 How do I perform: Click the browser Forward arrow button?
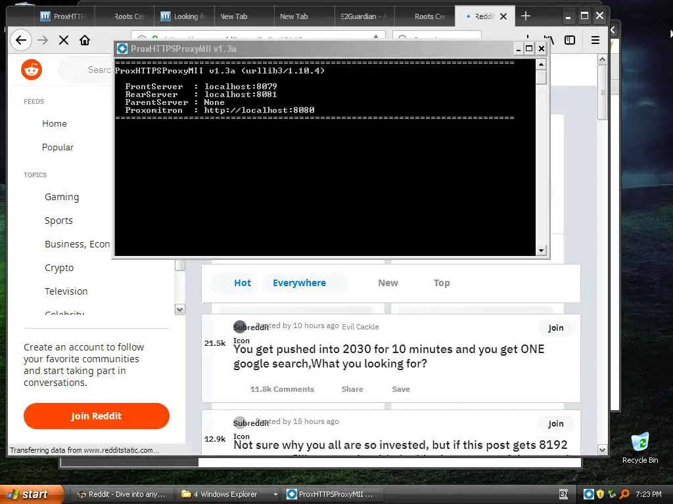43,40
